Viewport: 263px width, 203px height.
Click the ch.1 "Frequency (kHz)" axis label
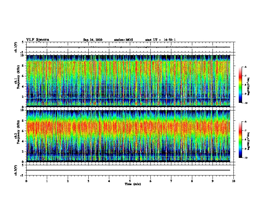pos(18,77)
